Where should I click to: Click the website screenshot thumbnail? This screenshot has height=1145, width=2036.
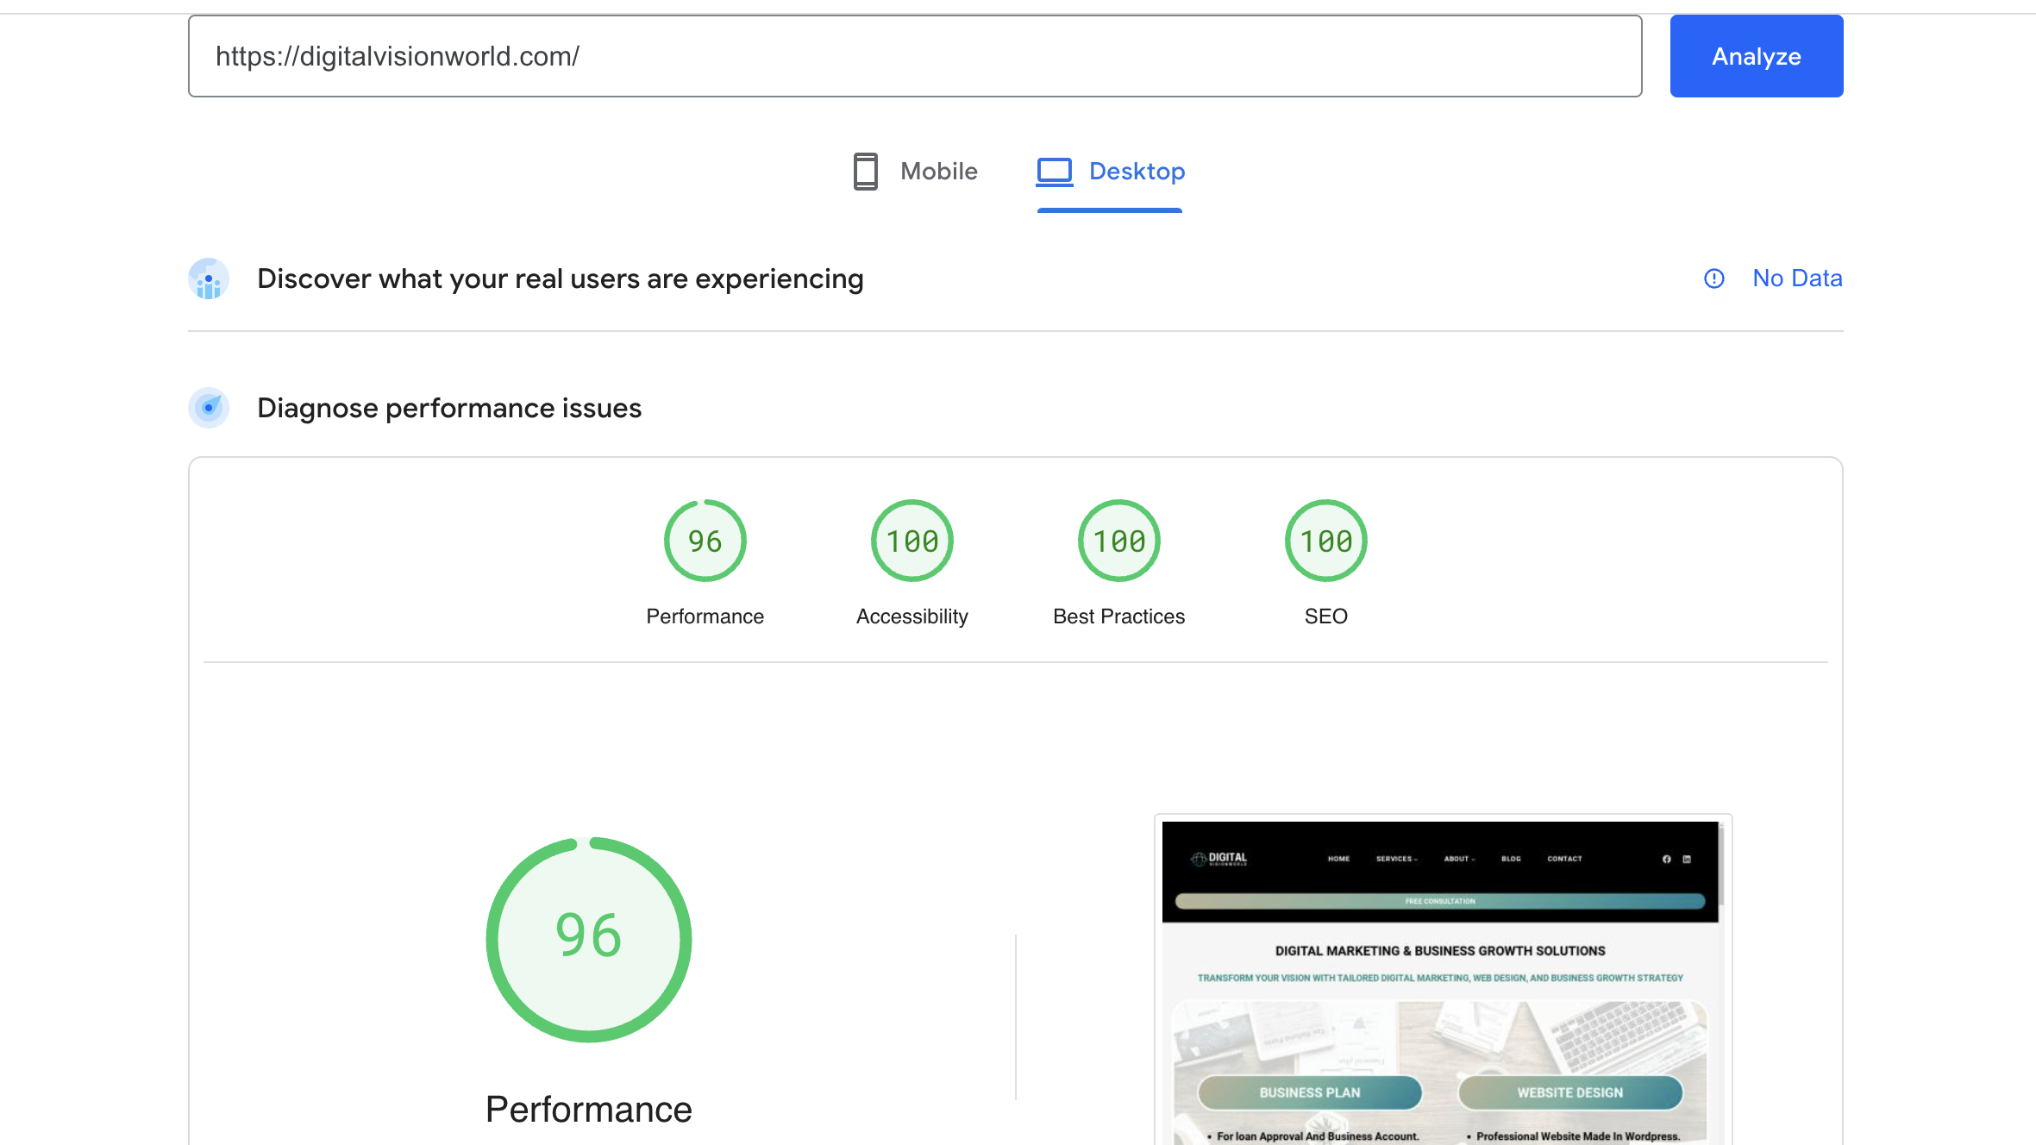(1442, 979)
